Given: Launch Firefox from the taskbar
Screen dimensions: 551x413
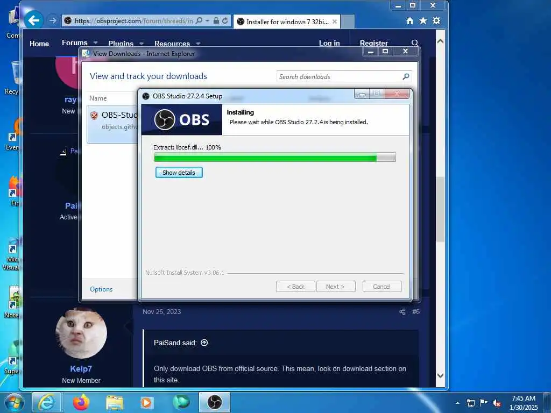Looking at the screenshot, I should pos(81,402).
